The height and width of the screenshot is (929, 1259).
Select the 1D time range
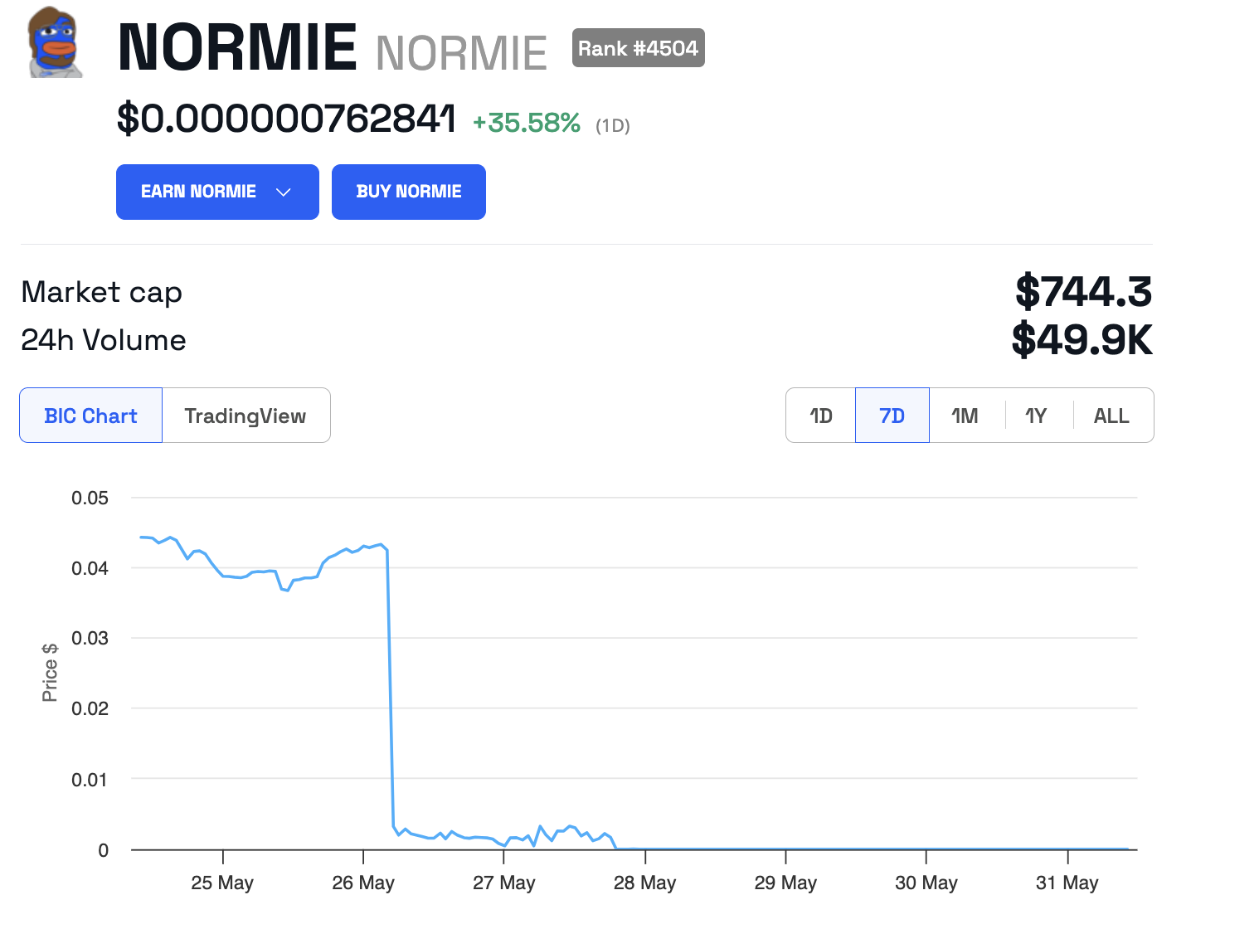click(x=821, y=416)
